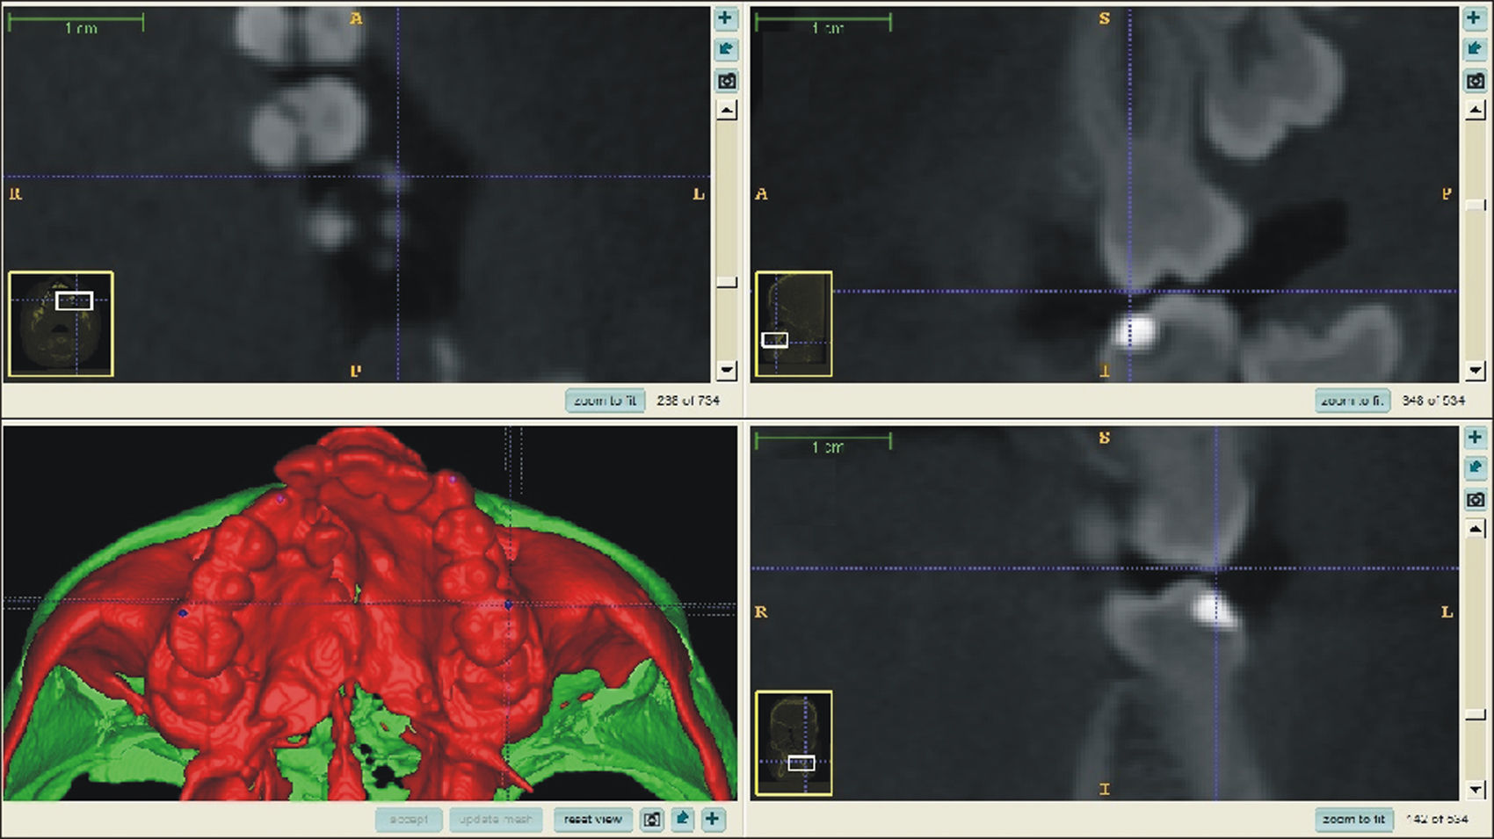The height and width of the screenshot is (839, 1494).
Task: Click the export arrow icon in the coronal view
Action: 1474,468
